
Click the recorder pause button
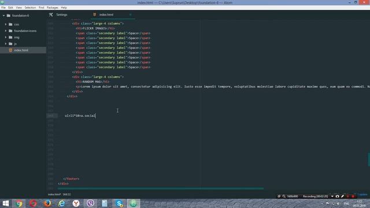[348, 196]
